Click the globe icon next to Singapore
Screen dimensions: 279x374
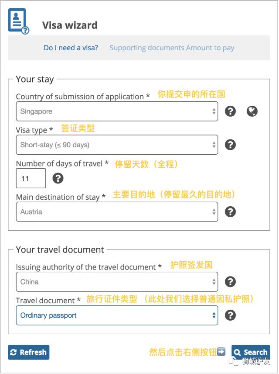click(x=252, y=111)
